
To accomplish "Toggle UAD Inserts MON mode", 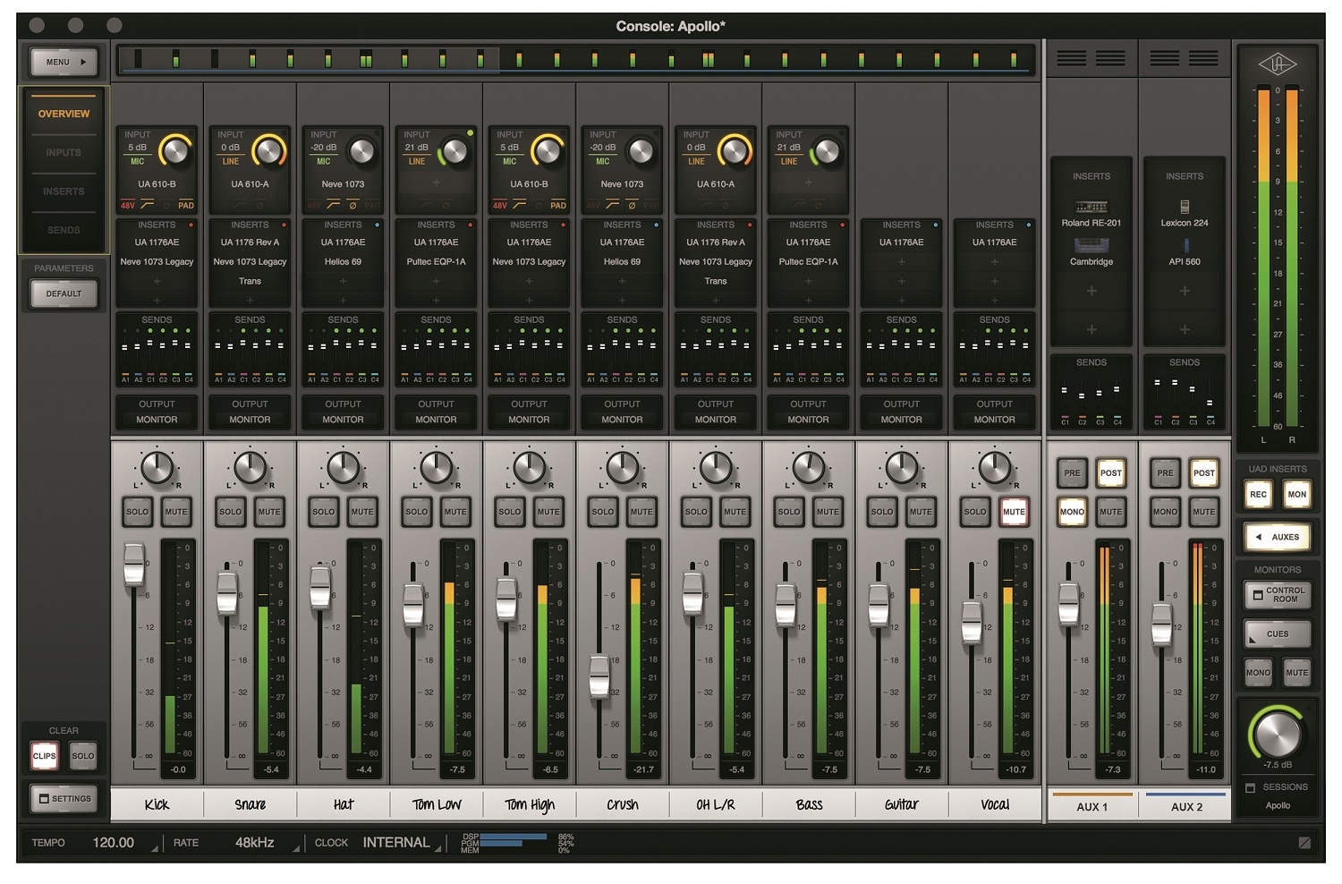I will click(1296, 494).
